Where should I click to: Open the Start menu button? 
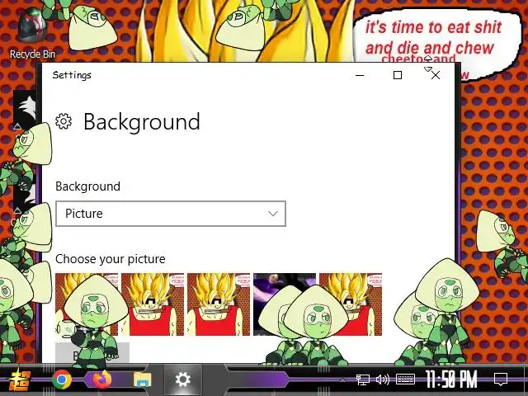[x=20, y=379]
